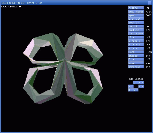Change the shd. model setting

pos(136,11)
